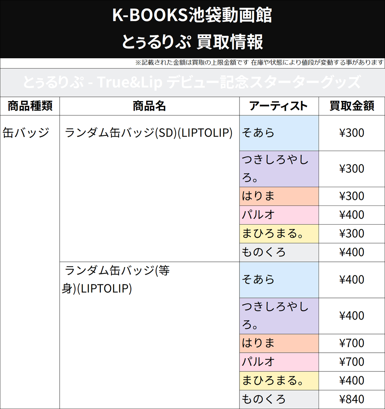Select the とぅるりぷ 買取情報 heading
385x409 pixels.
(192, 42)
